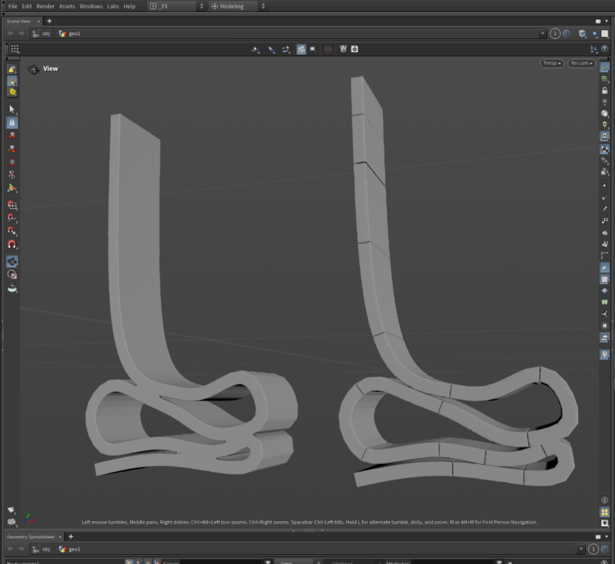This screenshot has height=564, width=615.
Task: Toggle the Secure Selection lock icon
Action: 12,123
